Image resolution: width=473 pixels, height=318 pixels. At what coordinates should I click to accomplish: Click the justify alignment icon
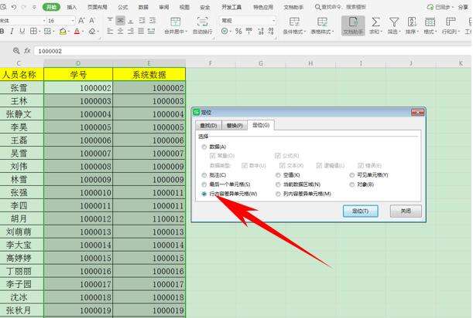pyautogui.click(x=141, y=31)
